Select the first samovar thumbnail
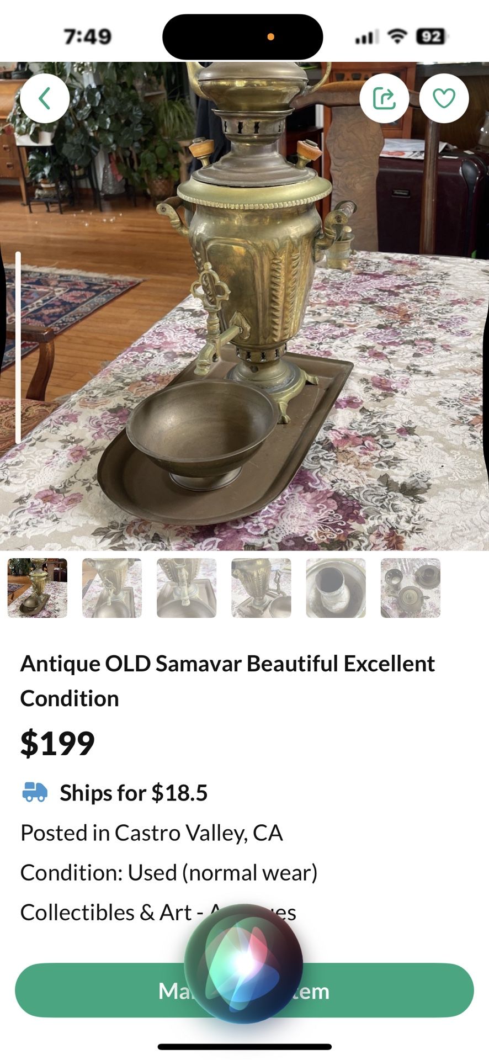This screenshot has width=489, height=1060. [x=38, y=588]
